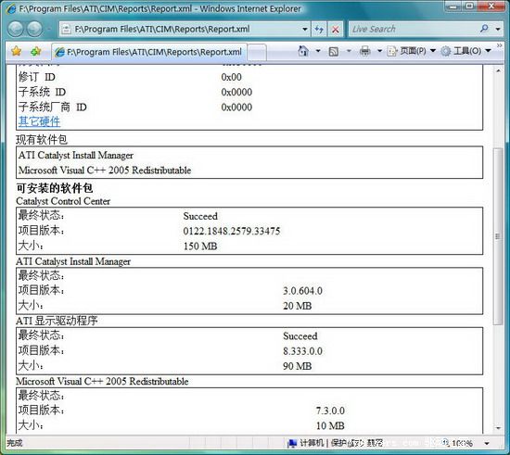Click inside the Live Search input field
The image size is (510, 455).
point(413,29)
